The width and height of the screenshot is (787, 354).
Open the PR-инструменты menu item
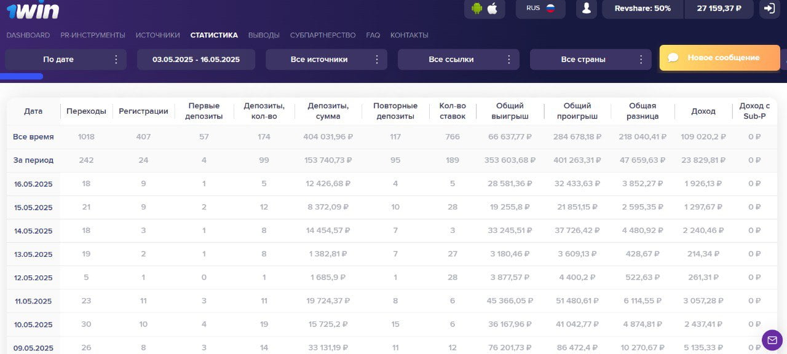(x=93, y=35)
